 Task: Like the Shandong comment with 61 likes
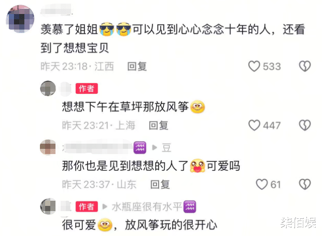(262, 184)
